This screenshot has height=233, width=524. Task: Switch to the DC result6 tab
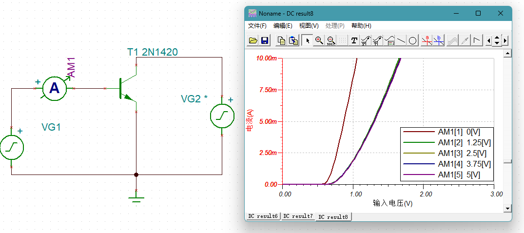[263, 216]
